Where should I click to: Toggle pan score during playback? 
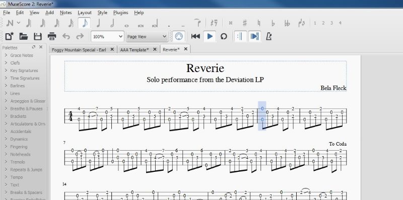[255, 36]
